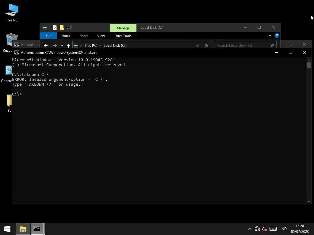Click IND input language indicator
This screenshot has width=314, height=235.
point(284,229)
